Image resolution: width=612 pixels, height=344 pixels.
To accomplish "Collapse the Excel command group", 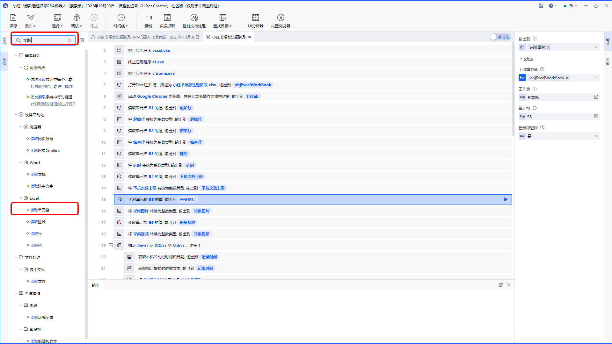I will coord(21,198).
